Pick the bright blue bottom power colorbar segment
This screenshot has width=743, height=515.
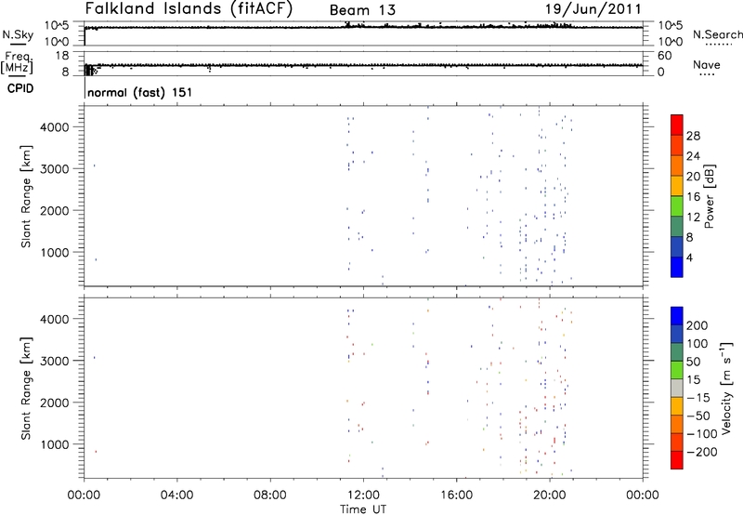pyautogui.click(x=677, y=267)
